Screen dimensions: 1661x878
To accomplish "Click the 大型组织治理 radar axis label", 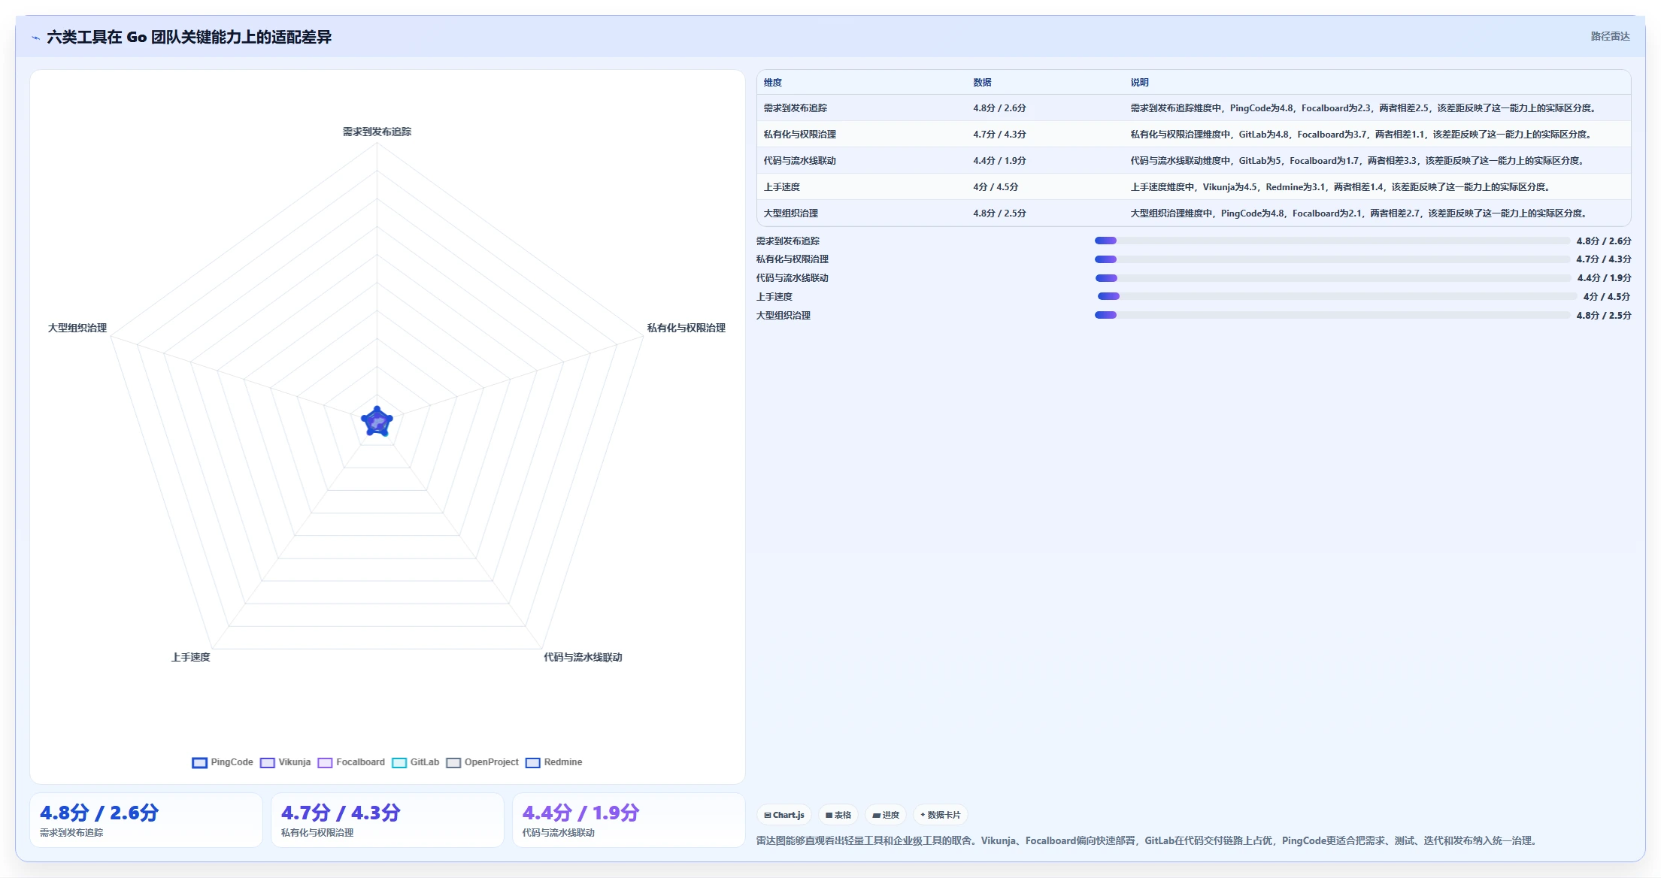I will coord(77,328).
